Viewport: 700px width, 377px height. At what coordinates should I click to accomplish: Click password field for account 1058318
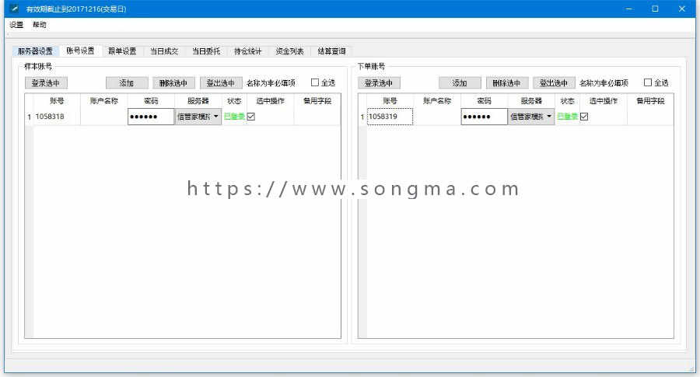pyautogui.click(x=151, y=117)
